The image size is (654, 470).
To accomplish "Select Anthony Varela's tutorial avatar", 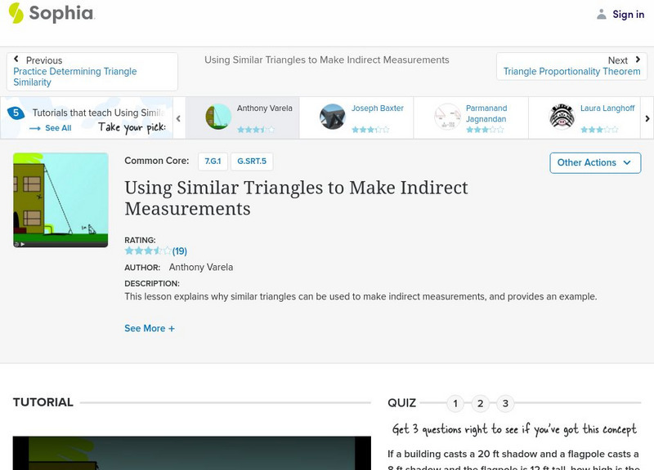I will coord(218,117).
